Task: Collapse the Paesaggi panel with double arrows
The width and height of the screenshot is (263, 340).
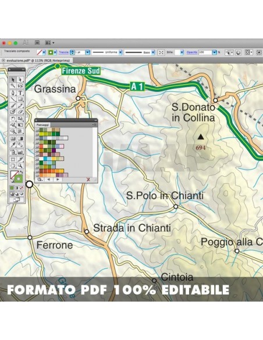Action: point(96,120)
